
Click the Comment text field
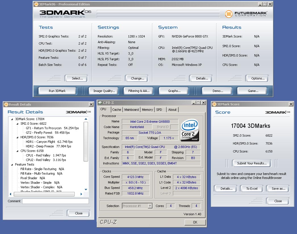coord(55,201)
